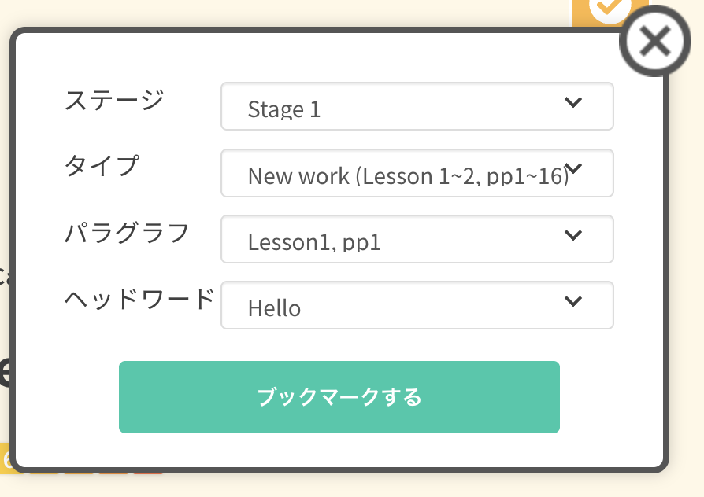Click the orange checkmark icon above the dialog
The image size is (704, 497).
[610, 10]
